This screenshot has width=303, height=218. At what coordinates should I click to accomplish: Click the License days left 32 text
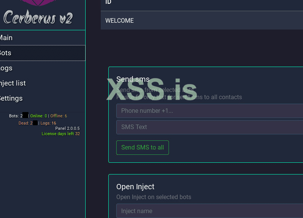61,134
